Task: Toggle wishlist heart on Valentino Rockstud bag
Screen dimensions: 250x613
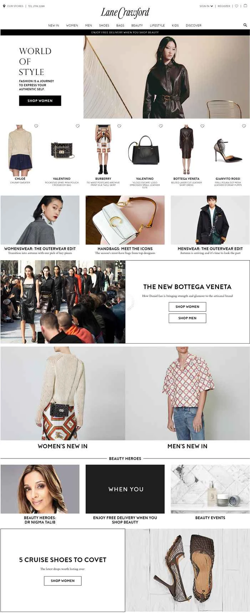Action: coord(78,126)
